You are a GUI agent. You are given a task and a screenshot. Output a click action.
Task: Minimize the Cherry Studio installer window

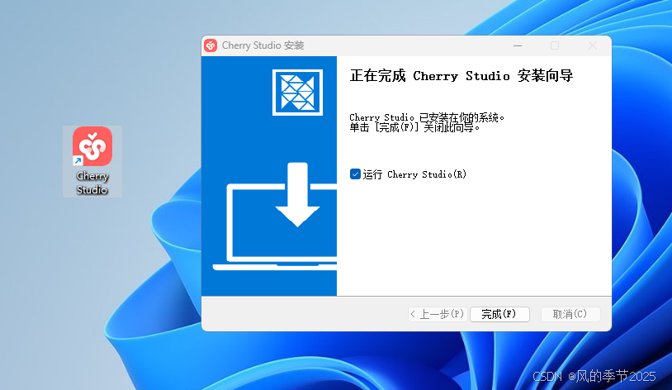pos(518,45)
